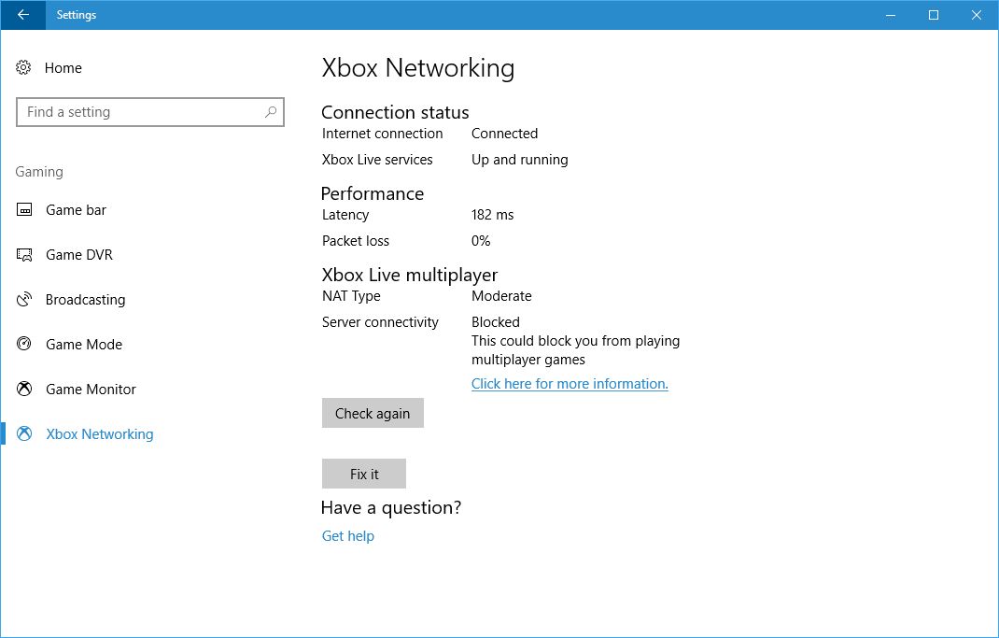Select Xbox Networking in sidebar
This screenshot has height=638, width=999.
point(99,434)
